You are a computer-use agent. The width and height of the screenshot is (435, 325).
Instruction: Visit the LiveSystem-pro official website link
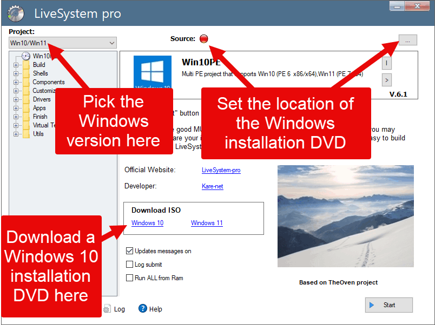pos(221,170)
